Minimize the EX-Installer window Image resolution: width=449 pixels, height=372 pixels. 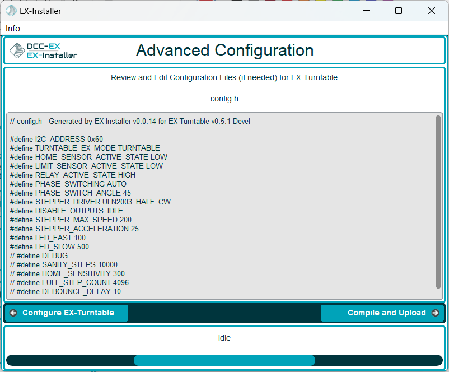pos(366,11)
